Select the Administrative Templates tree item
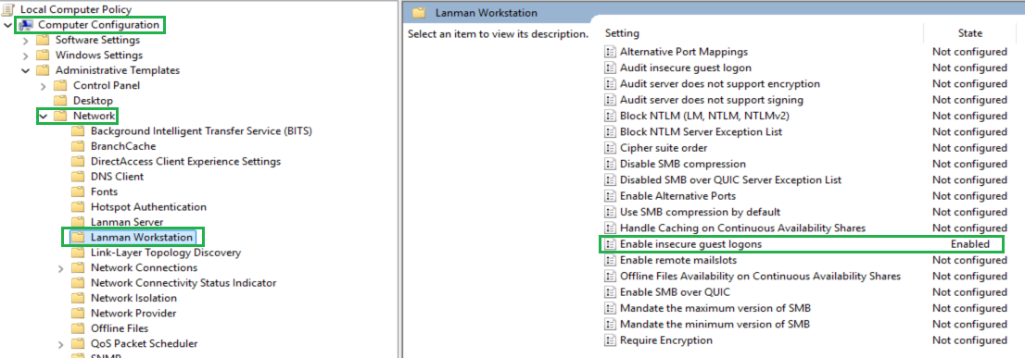Viewport: 1025px width, 358px height. click(118, 70)
